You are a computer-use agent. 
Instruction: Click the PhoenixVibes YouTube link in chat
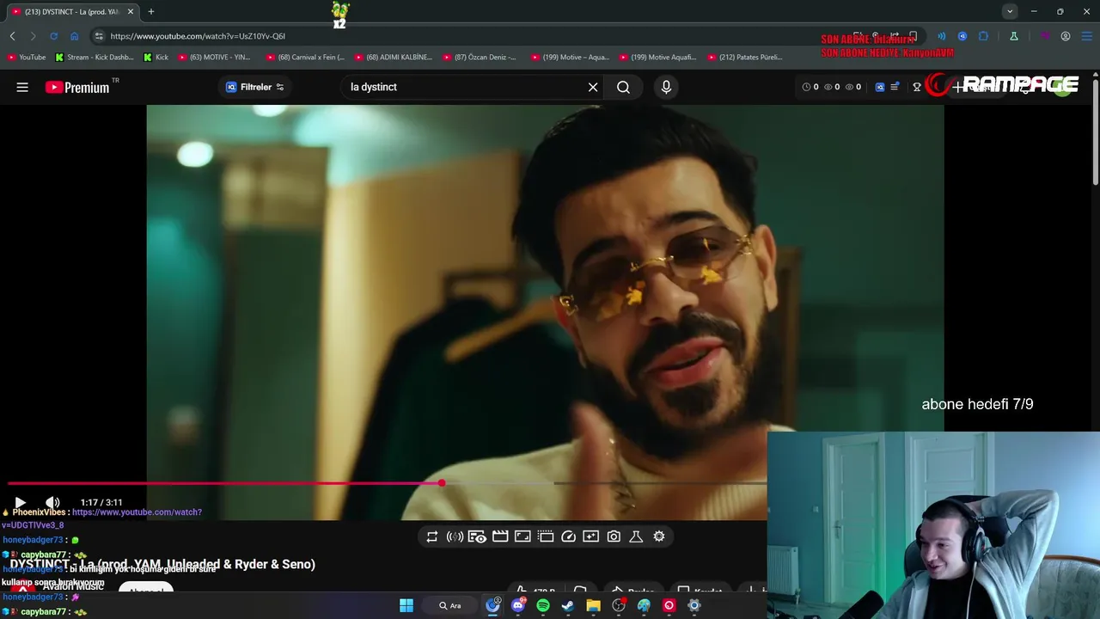coord(137,512)
